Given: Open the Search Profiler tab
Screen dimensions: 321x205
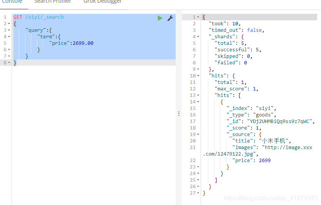Looking at the screenshot, I should coord(53,2).
